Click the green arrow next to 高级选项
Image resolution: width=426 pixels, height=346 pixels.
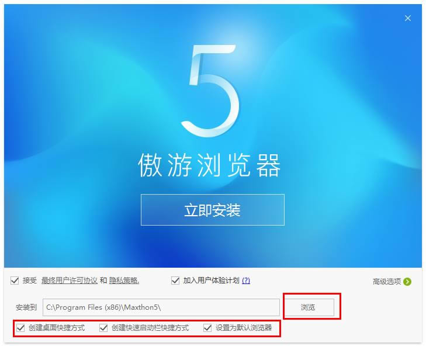tap(407, 282)
